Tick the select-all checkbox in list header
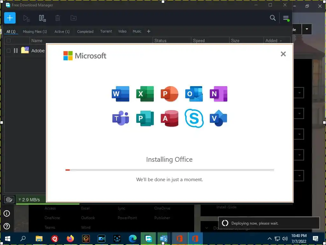The image size is (326, 245). (x=9, y=41)
